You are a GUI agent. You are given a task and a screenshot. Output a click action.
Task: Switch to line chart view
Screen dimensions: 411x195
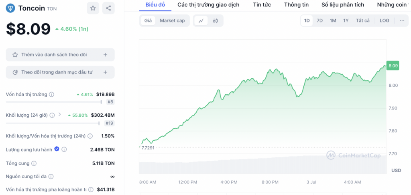pyautogui.click(x=201, y=21)
